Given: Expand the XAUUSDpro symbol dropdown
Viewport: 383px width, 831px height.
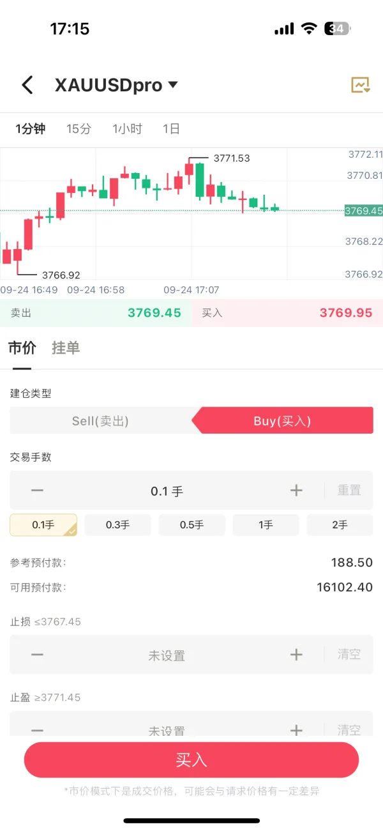Looking at the screenshot, I should pyautogui.click(x=172, y=85).
